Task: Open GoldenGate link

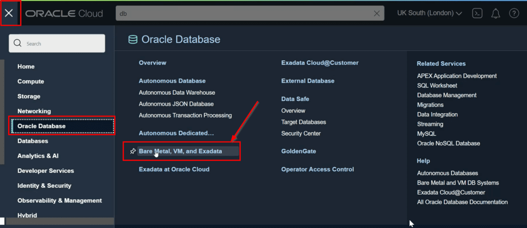Action: (x=298, y=151)
